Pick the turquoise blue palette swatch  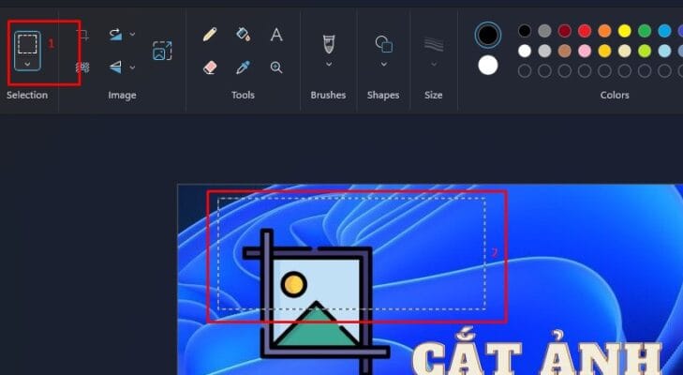click(x=664, y=31)
